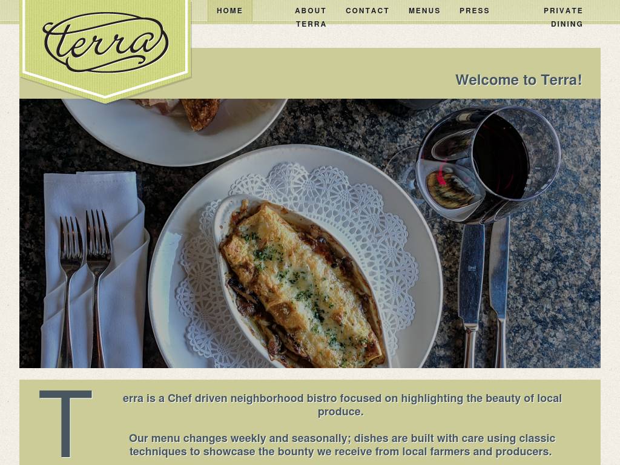620x465 pixels.
Task: Click the "Our menu changes weekly" paragraph
Action: click(342, 445)
